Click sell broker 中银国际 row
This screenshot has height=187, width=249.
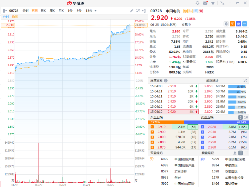coord(224,165)
